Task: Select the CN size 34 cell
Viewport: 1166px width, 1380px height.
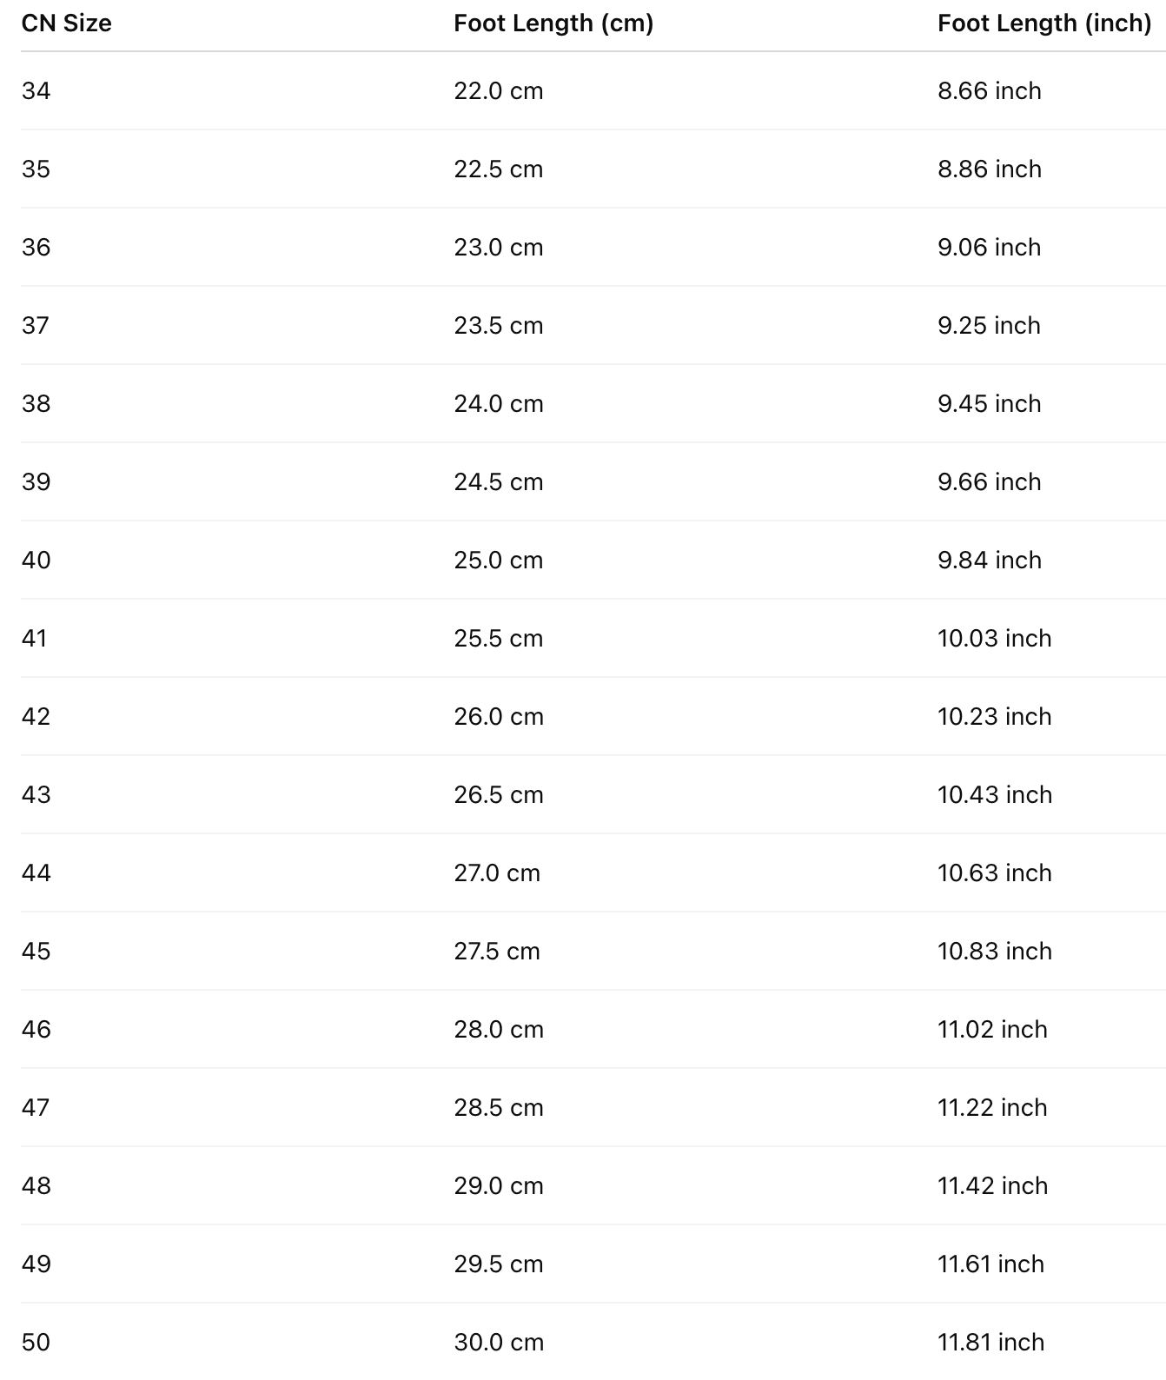Action: click(x=36, y=91)
